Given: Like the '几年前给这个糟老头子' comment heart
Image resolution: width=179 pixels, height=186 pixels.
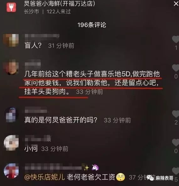Looking at the screenshot, I should tap(176, 68).
